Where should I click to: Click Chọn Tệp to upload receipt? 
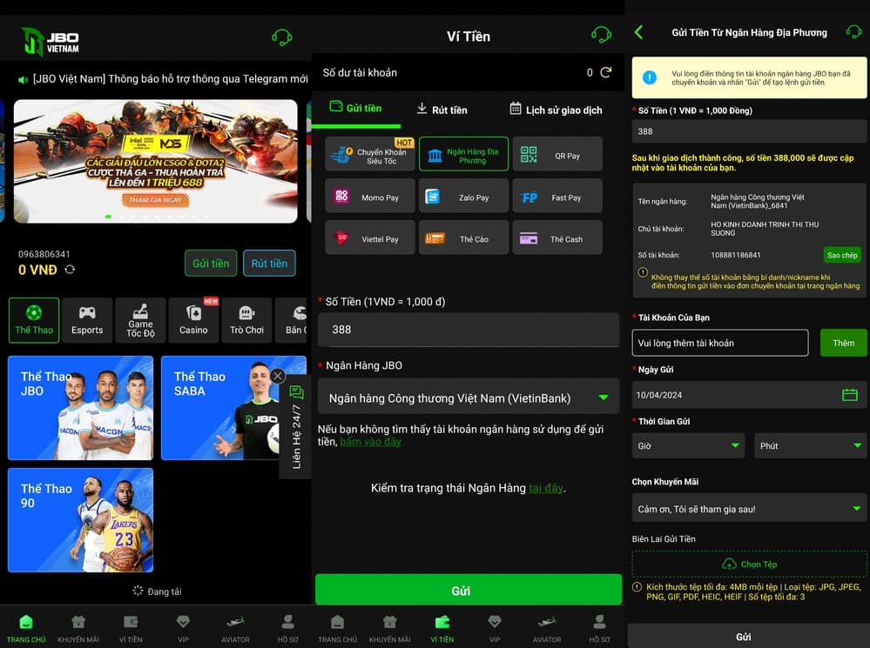click(749, 564)
